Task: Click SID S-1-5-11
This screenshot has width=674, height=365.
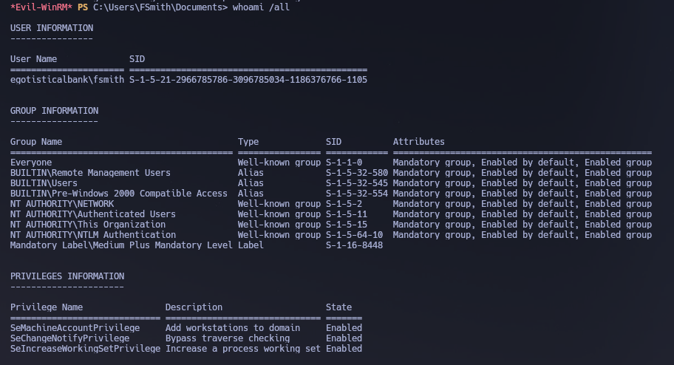Action: (x=347, y=214)
